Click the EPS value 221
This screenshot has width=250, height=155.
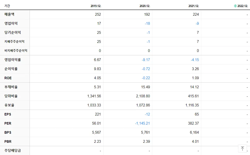pyautogui.click(x=98, y=114)
